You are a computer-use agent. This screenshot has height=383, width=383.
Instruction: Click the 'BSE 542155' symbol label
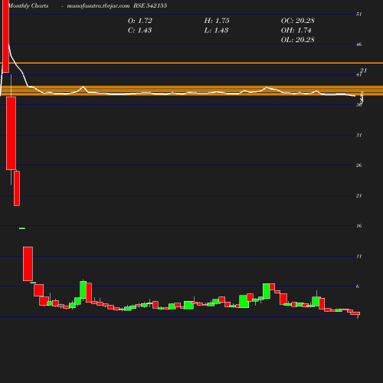[x=150, y=5]
